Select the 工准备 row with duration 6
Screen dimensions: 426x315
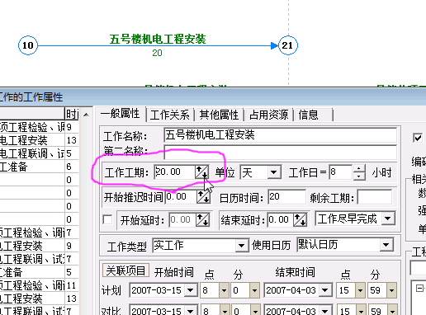(x=39, y=167)
